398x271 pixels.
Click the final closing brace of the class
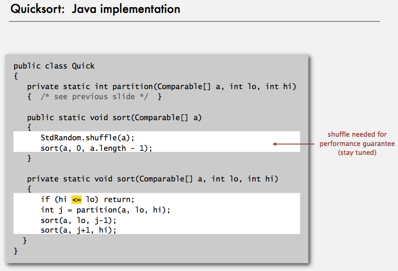coord(16,251)
